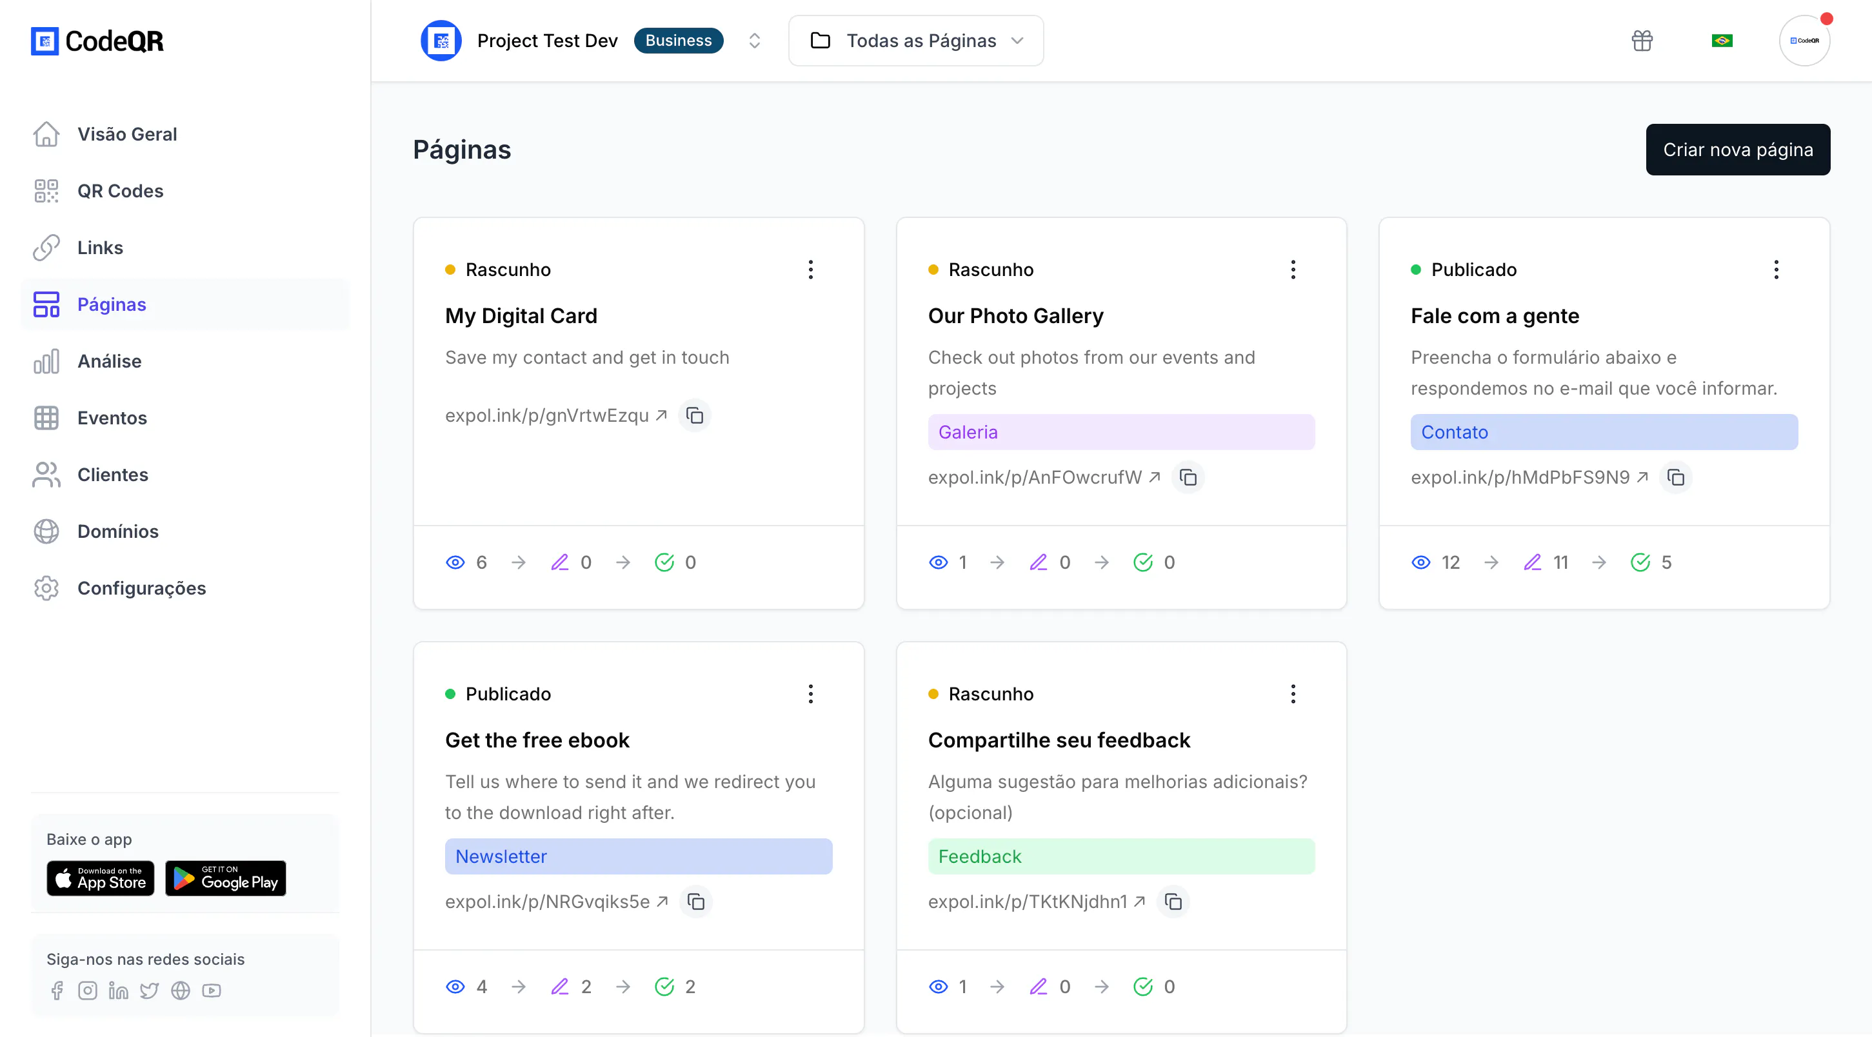
Task: Open project switcher for Project Test Dev
Action: click(x=754, y=41)
